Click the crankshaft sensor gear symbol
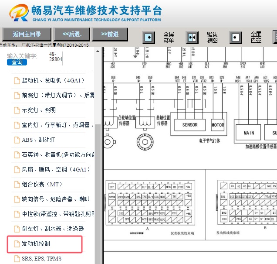Viewport: 277px width, 264px height. [145, 142]
